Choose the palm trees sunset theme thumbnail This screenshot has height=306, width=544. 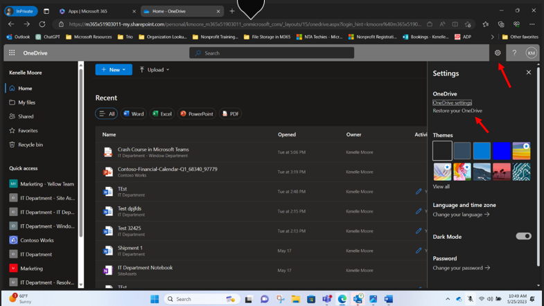501,172
